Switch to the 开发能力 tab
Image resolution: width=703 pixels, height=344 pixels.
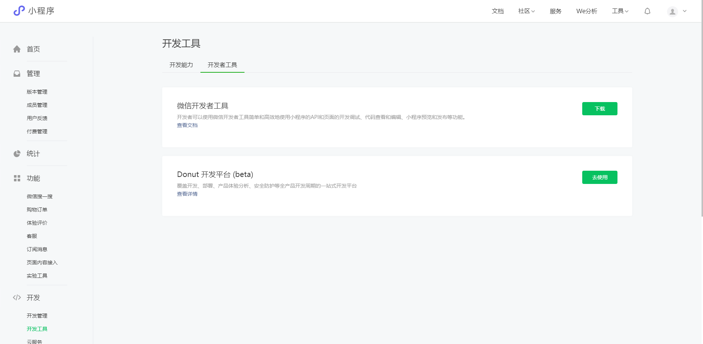tap(181, 65)
